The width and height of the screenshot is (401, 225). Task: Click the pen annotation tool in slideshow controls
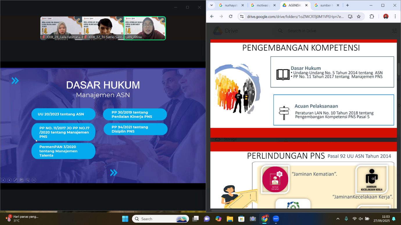15,180
